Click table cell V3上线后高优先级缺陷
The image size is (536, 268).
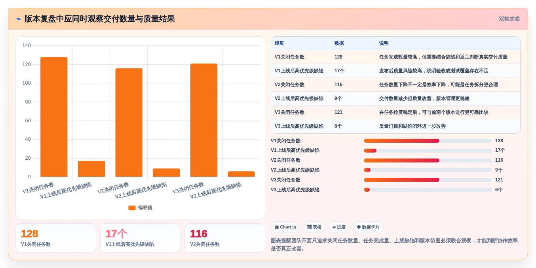tap(299, 126)
